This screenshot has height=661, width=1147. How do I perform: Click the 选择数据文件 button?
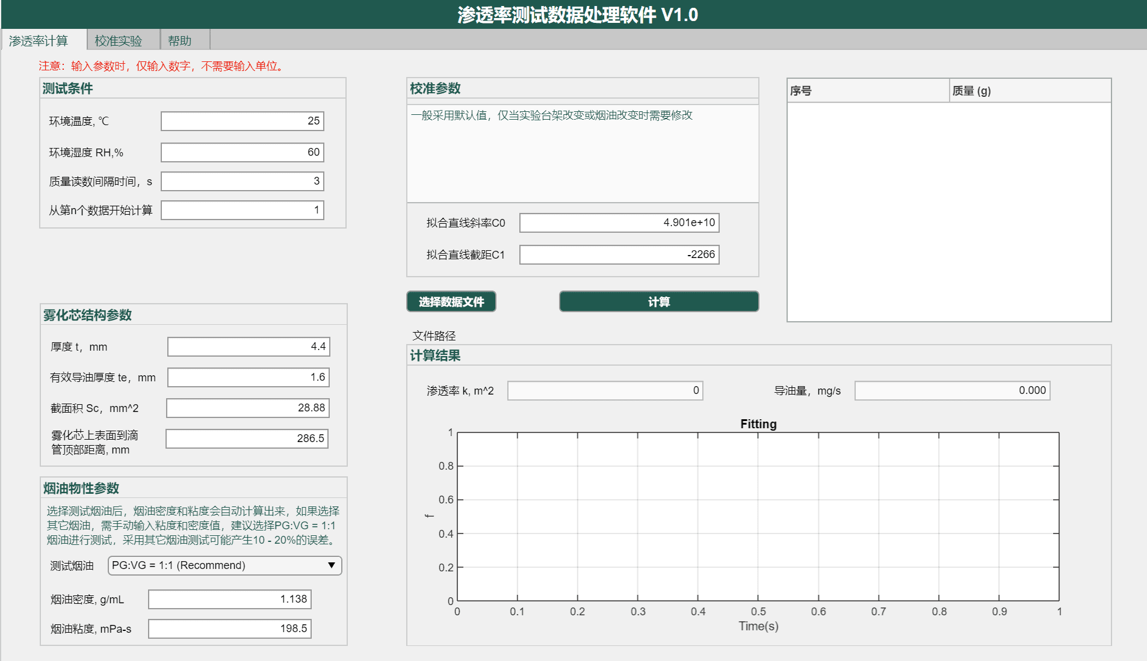(x=451, y=301)
